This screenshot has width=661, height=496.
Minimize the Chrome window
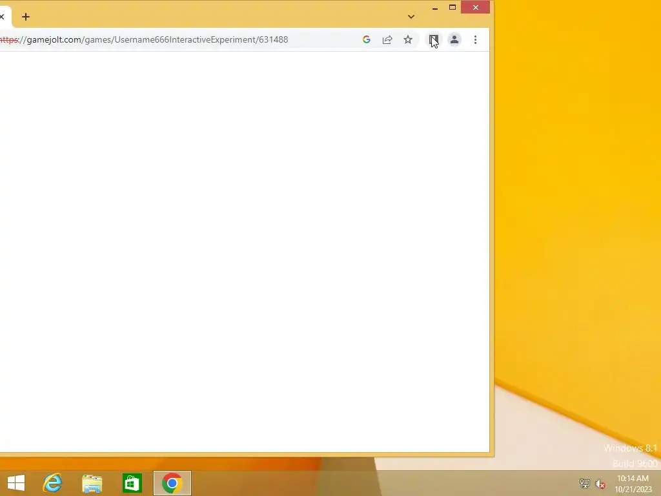point(435,8)
